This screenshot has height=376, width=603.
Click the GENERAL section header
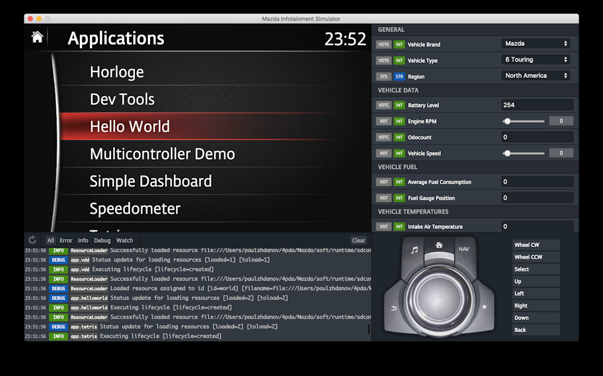(391, 30)
